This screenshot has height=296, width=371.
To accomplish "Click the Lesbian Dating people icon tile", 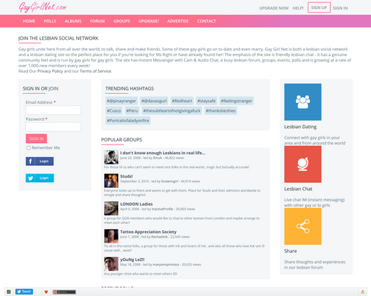I will 302,102.
